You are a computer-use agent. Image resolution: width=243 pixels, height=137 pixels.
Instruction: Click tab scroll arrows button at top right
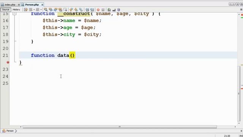click(x=232, y=4)
